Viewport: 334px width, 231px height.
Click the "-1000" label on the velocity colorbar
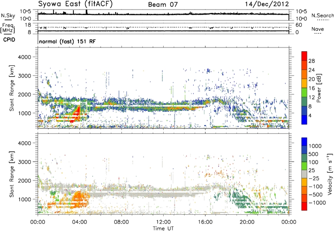click(317, 203)
